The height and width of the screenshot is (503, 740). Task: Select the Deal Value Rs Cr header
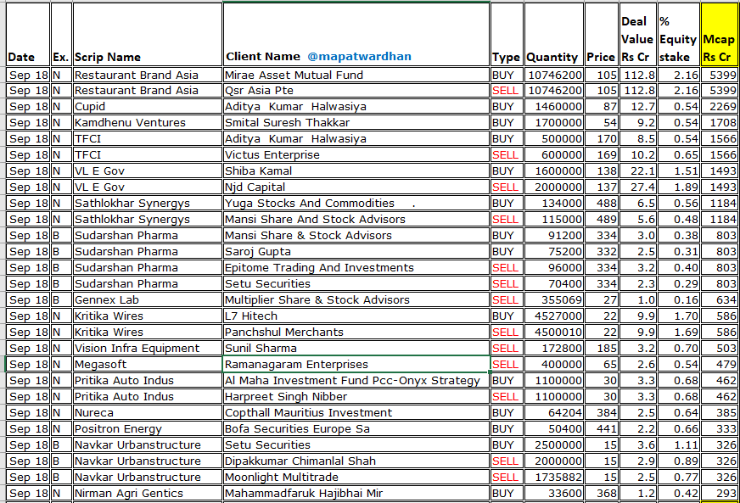tap(638, 35)
